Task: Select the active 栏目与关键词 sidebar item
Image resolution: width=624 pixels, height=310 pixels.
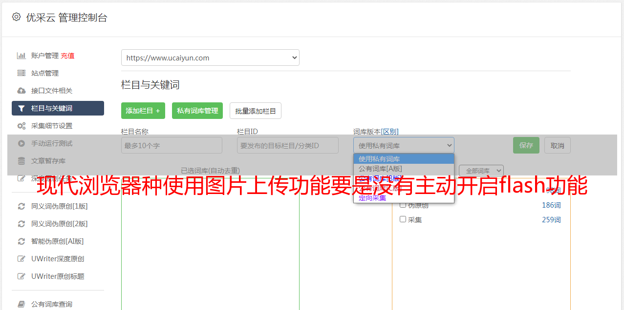Action: point(58,108)
